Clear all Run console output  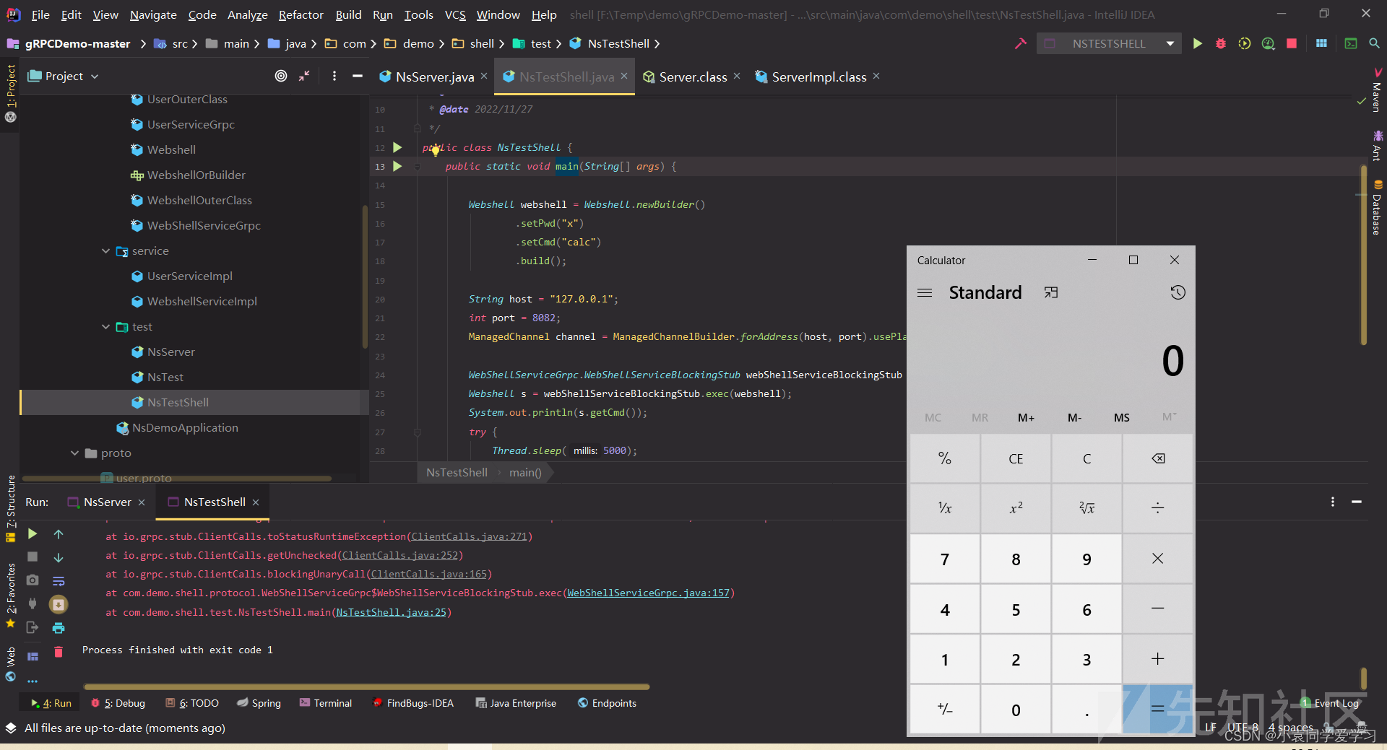coord(59,652)
